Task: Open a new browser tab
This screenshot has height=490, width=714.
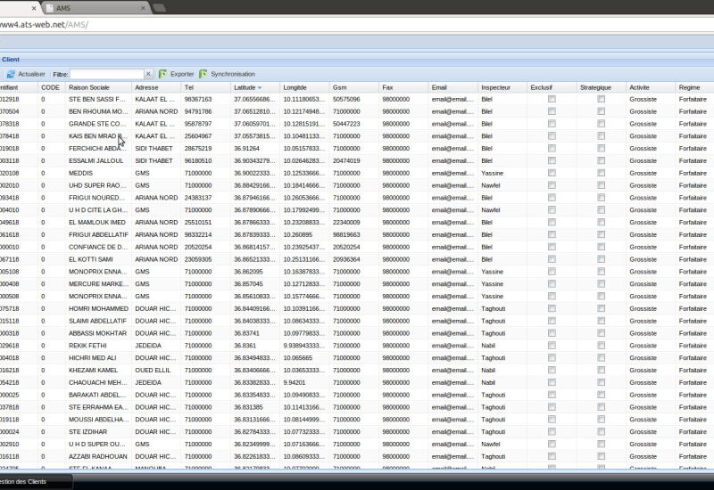Action: (x=160, y=7)
